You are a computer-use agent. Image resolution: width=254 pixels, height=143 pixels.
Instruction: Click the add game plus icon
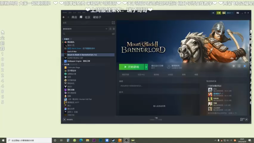coord(64,119)
